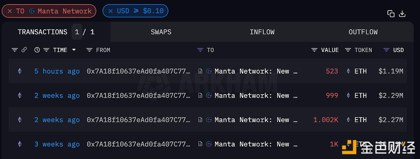
Task: Click the download icon above the table
Action: pyautogui.click(x=402, y=14)
